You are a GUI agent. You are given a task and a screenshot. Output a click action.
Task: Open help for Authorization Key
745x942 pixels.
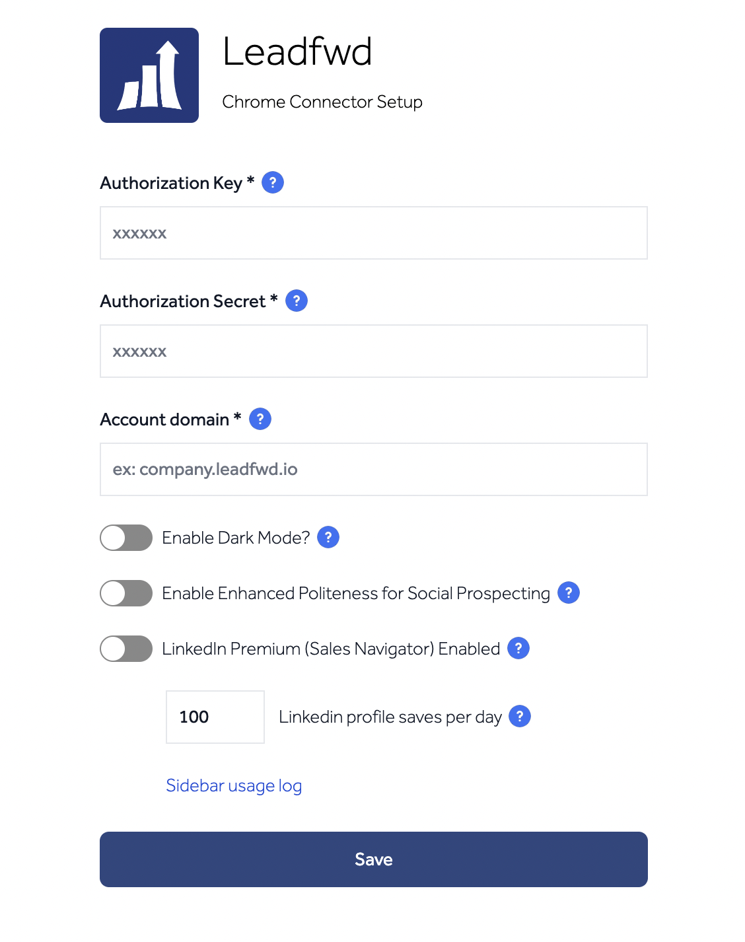click(273, 182)
